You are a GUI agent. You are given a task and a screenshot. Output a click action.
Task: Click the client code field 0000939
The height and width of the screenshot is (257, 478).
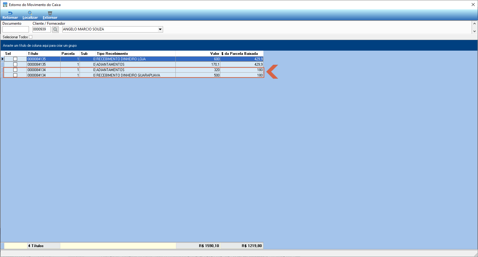(42, 30)
